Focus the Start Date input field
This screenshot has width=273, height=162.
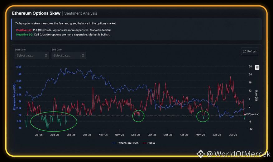32,55
